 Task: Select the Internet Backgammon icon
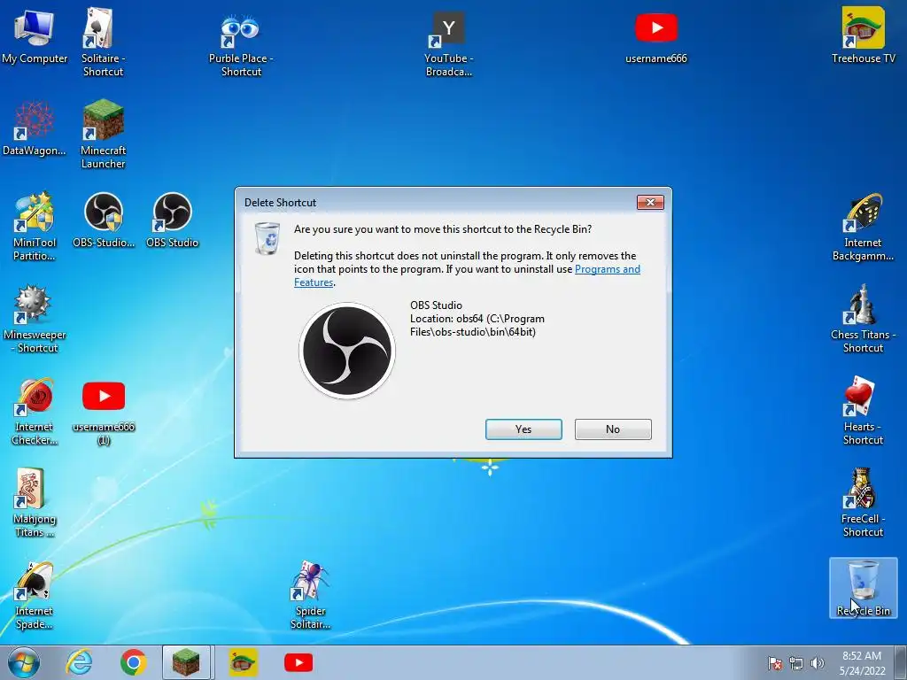pos(863,228)
